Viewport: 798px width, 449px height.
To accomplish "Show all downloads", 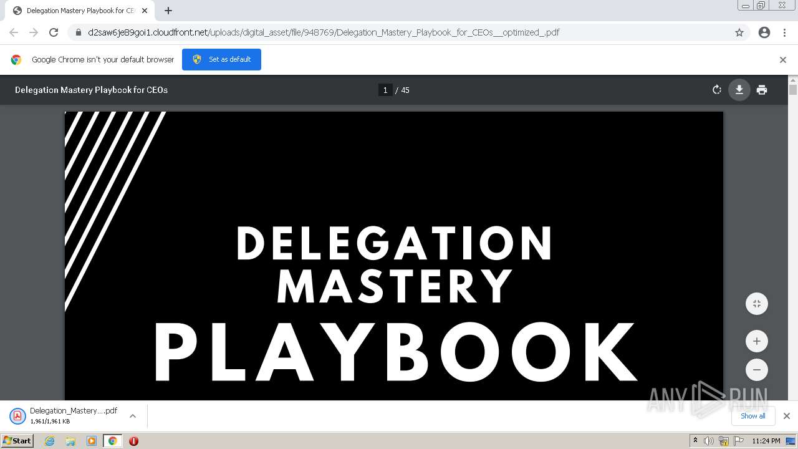I will pos(753,416).
